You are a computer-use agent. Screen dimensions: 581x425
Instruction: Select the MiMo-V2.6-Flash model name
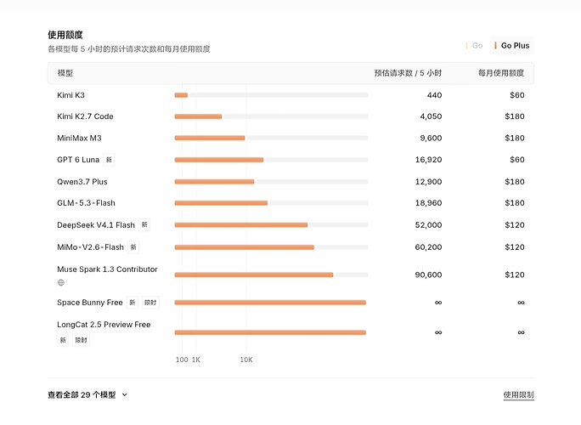(90, 247)
